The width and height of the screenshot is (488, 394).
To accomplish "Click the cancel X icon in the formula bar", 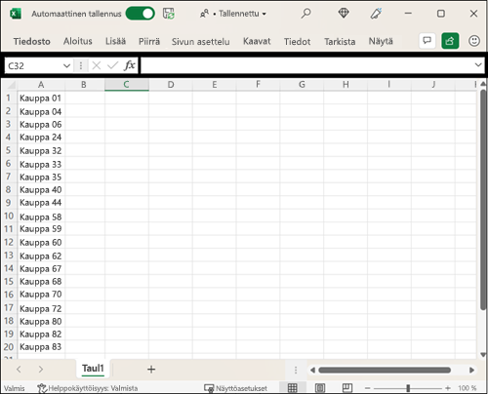I will pos(97,66).
